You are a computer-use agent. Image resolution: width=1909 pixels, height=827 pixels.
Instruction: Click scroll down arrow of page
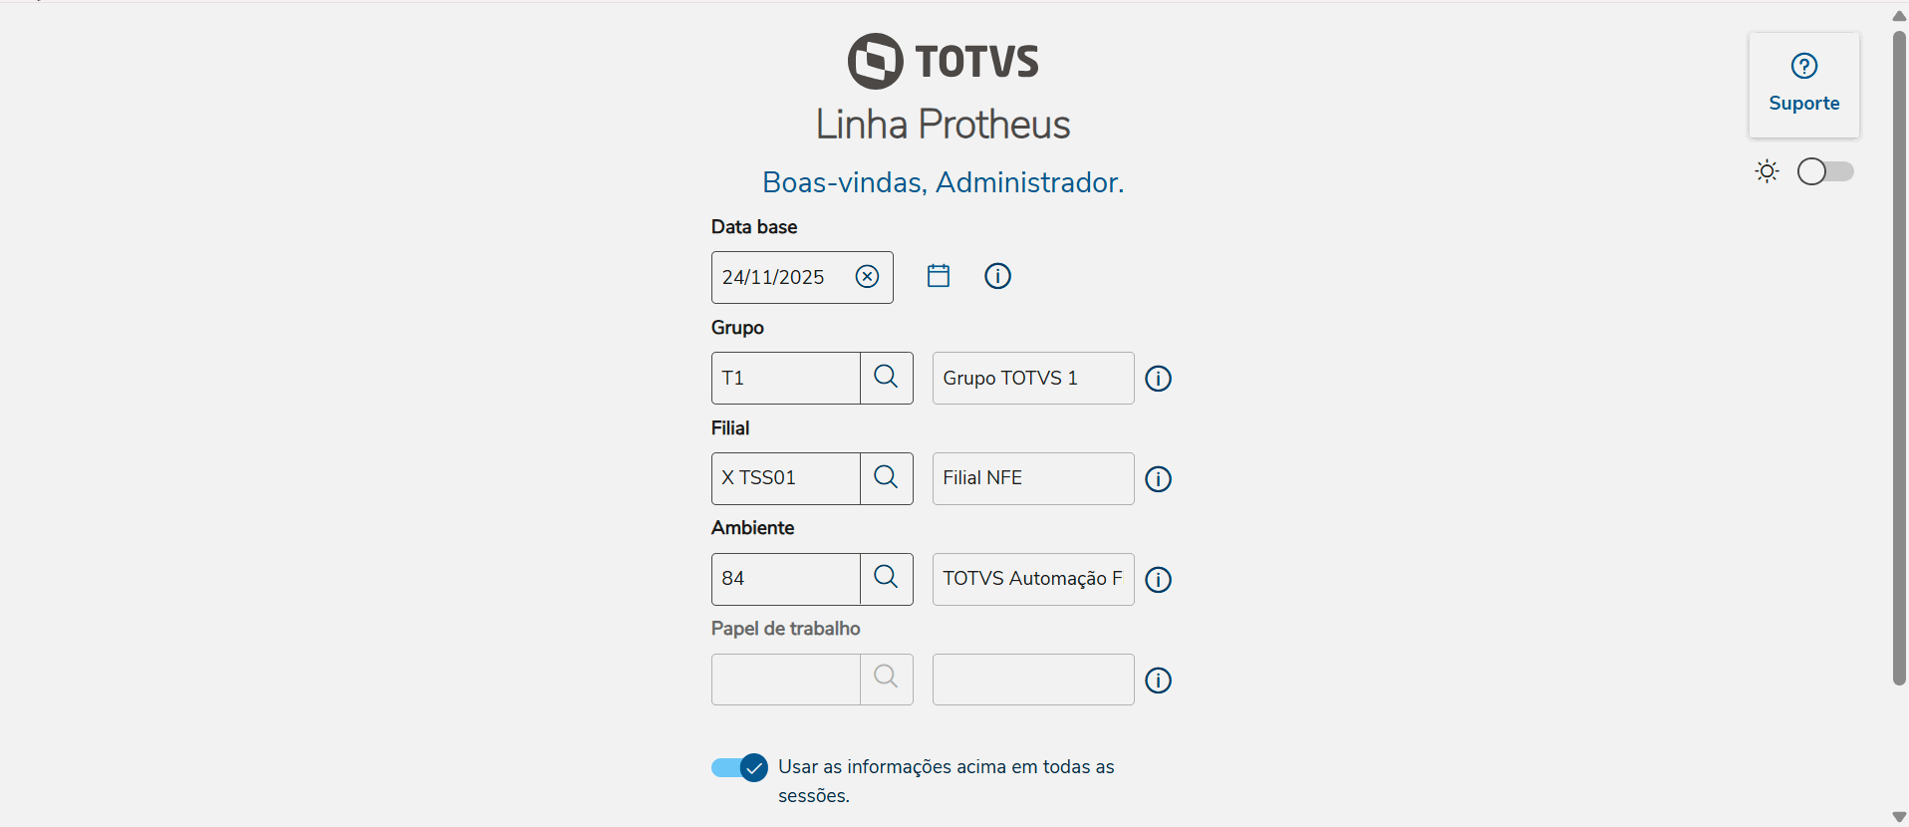point(1899,817)
